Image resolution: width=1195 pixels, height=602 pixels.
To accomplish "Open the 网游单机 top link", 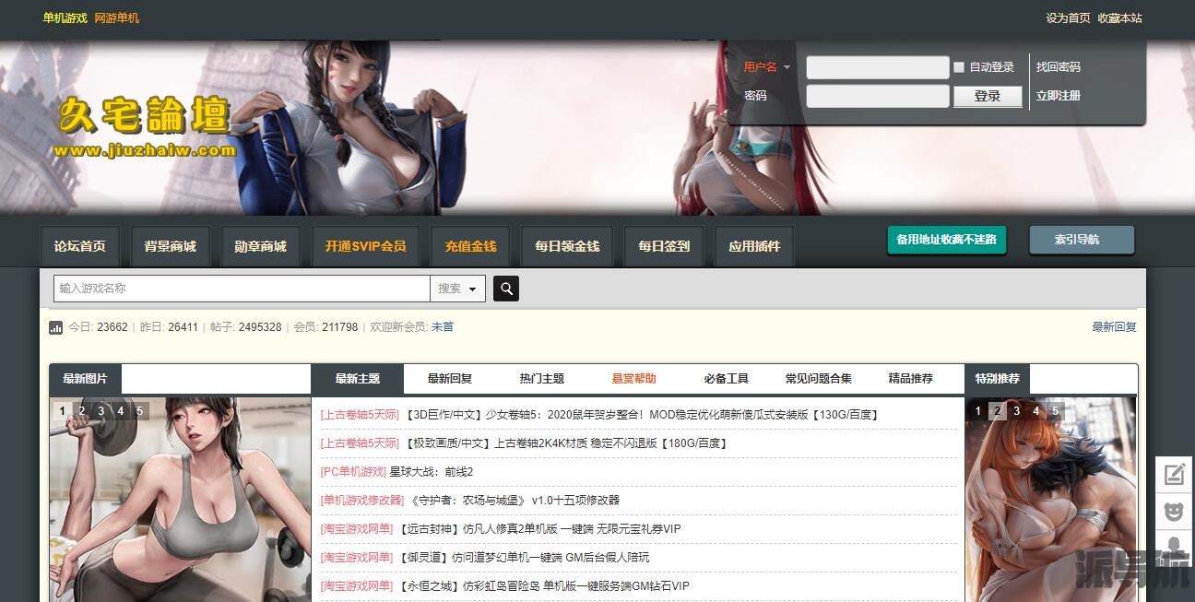I will coord(117,18).
